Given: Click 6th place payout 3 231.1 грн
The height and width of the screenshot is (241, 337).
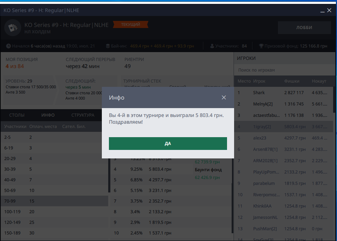Looking at the screenshot, I should (x=160, y=190).
